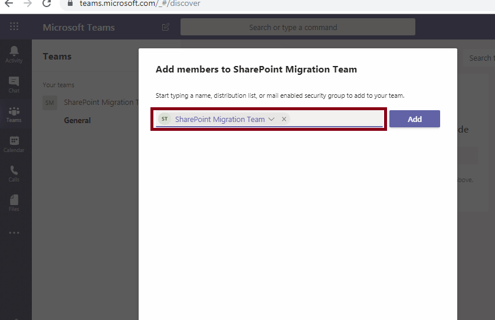Click the ST avatar in the chip

tap(165, 119)
